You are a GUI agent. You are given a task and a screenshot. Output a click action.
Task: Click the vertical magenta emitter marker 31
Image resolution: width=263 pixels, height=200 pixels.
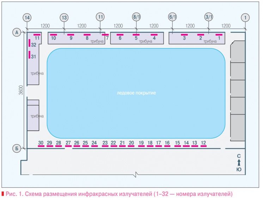click(30, 55)
